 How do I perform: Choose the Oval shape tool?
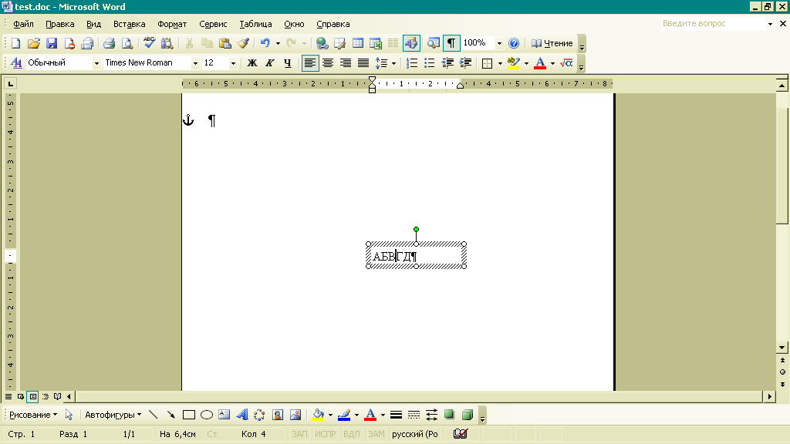[x=207, y=415]
